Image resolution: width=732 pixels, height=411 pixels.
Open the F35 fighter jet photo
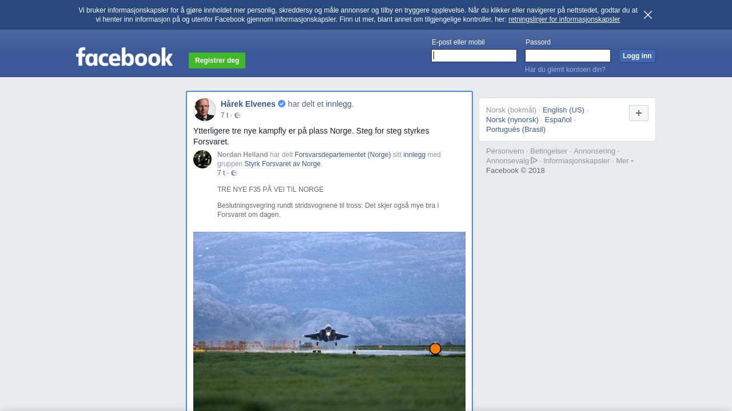click(x=329, y=321)
